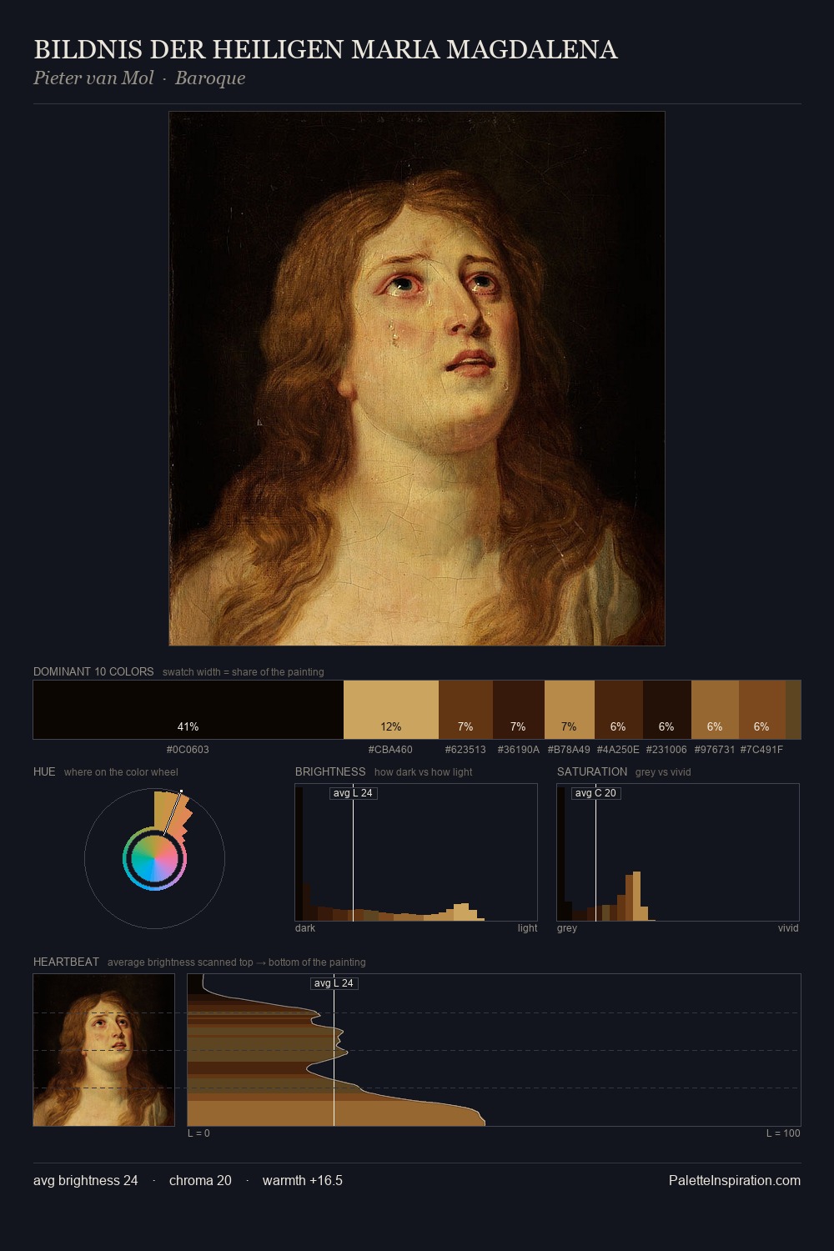Click the 'light' axis label
The image size is (834, 1251).
click(x=528, y=928)
